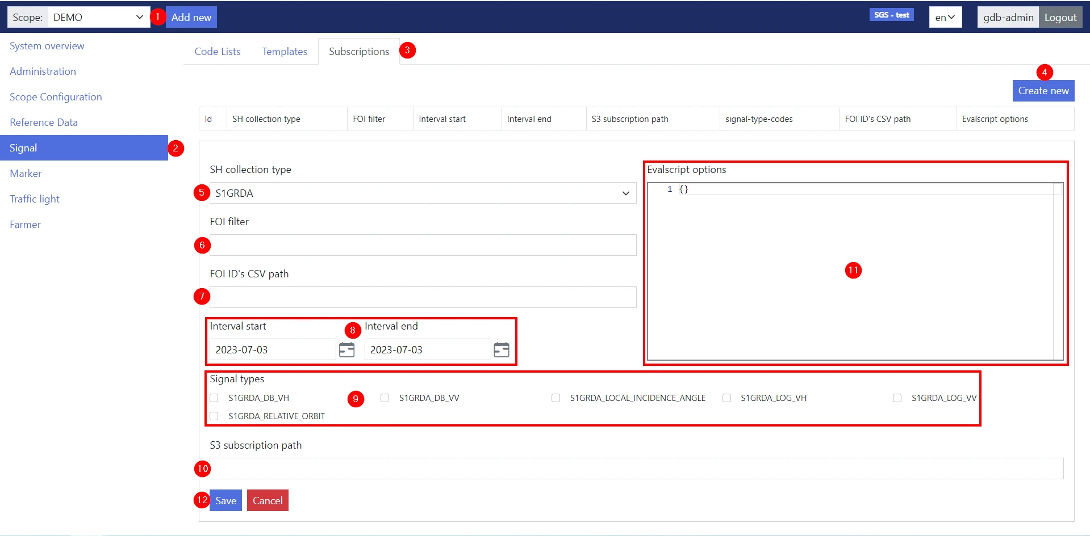Open the Interval end calendar picker
Image resolution: width=1090 pixels, height=536 pixels.
coord(501,350)
